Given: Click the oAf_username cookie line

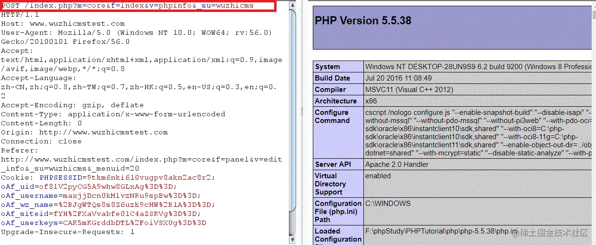Looking at the screenshot, I should [x=101, y=195].
